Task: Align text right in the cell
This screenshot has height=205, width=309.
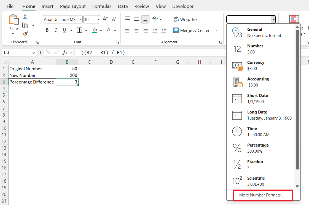Action: [145, 30]
